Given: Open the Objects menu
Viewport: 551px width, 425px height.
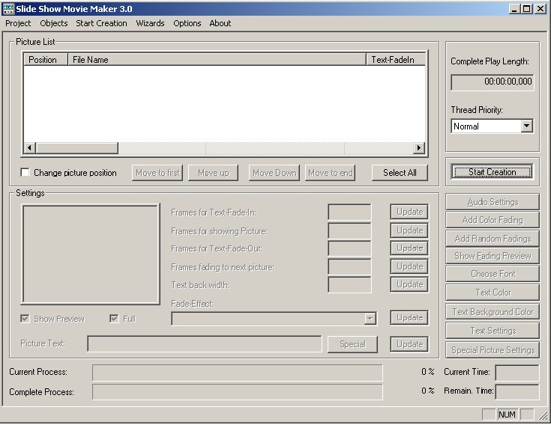Looking at the screenshot, I should 54,23.
